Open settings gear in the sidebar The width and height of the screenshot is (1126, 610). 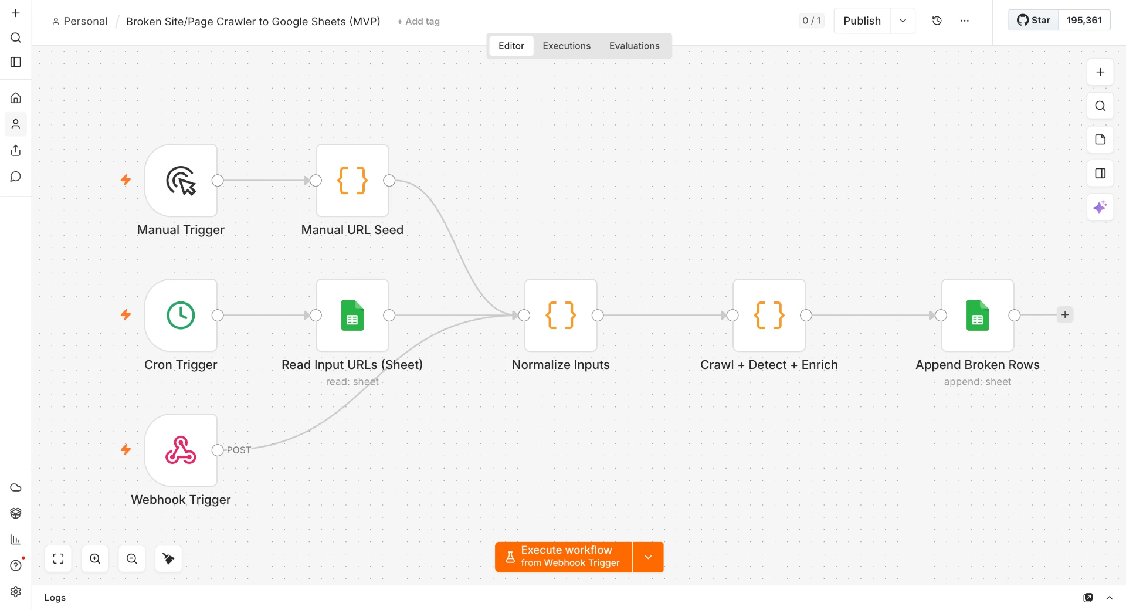[x=16, y=592]
